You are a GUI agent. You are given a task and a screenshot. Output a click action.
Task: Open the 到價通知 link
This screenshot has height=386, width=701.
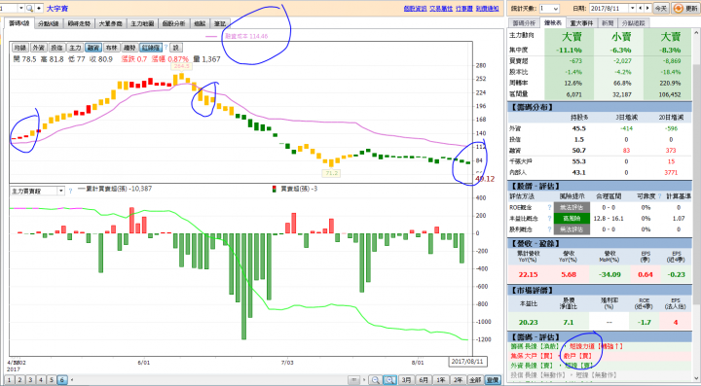(488, 9)
